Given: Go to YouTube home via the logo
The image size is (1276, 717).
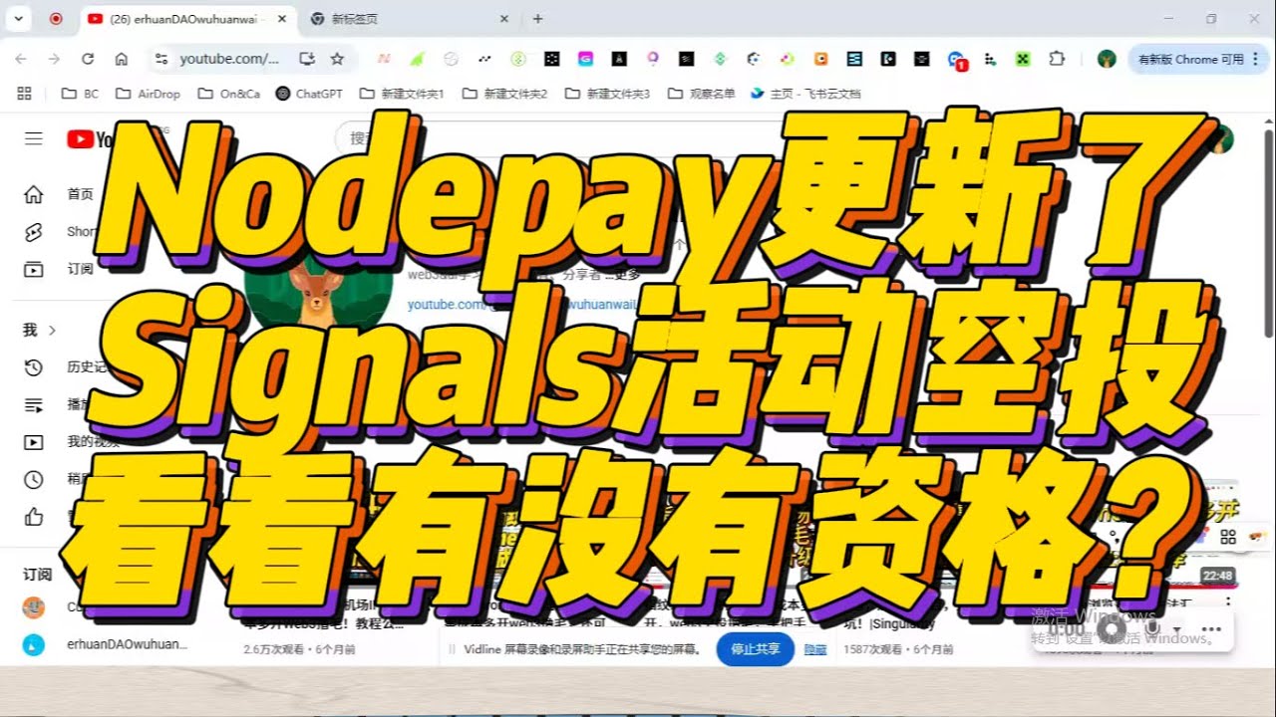Looking at the screenshot, I should click(x=92, y=139).
